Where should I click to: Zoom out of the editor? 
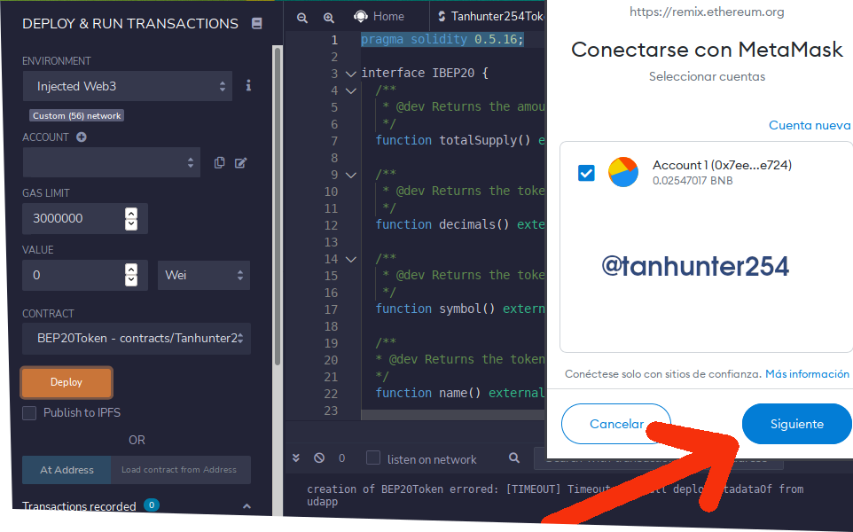(x=302, y=18)
